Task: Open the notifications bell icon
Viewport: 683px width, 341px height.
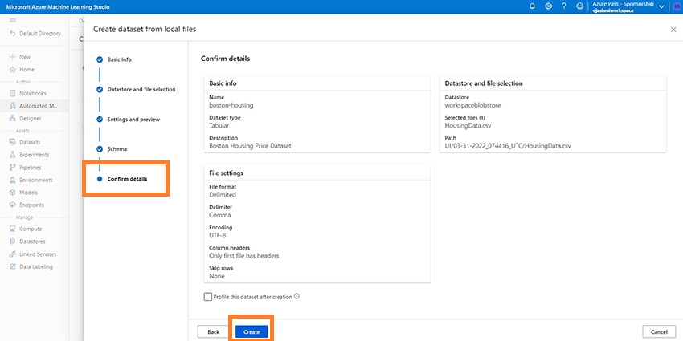Action: (531, 6)
